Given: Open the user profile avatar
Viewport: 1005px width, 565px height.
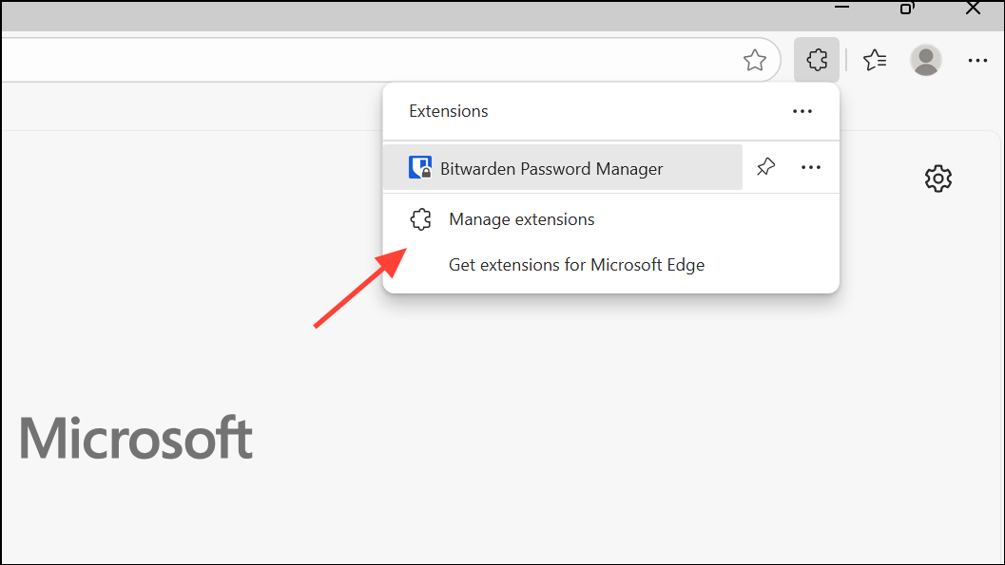Looking at the screenshot, I should [x=925, y=60].
